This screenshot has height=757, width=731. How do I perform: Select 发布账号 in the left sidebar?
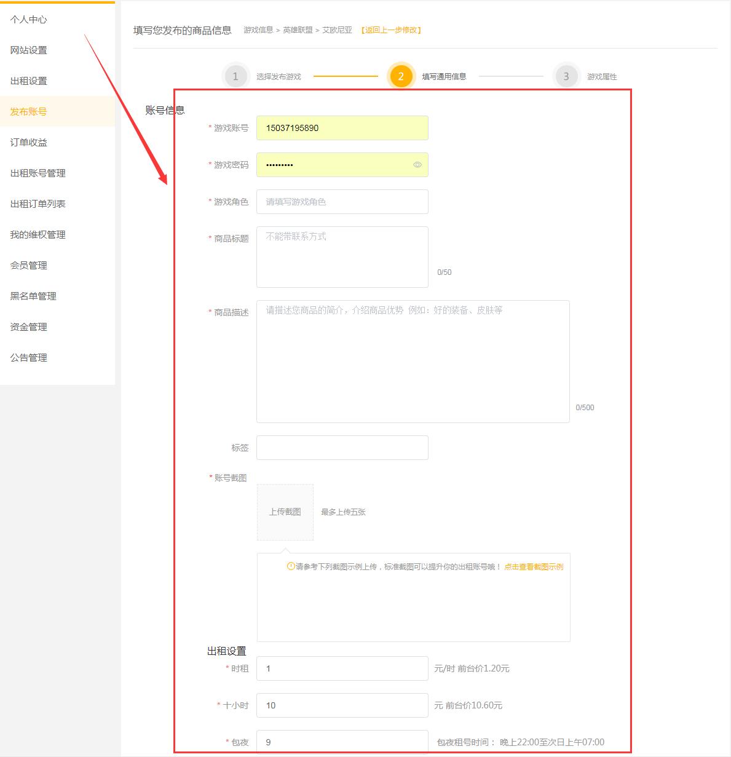pos(27,111)
